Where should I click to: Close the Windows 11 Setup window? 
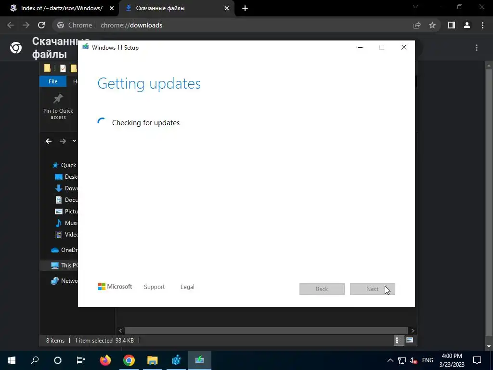click(404, 47)
